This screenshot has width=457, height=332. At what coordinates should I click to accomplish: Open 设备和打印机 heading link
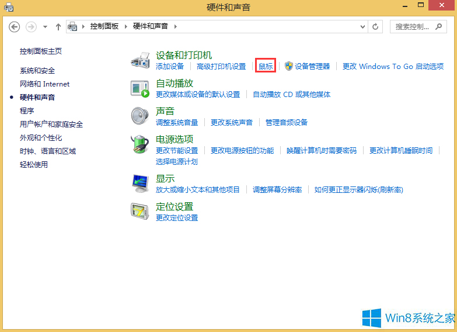coord(184,55)
